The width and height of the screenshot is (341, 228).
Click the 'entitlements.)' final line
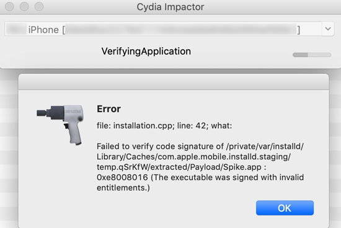123,188
